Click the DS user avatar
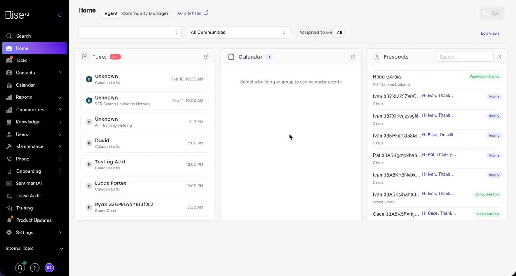Screen dimensions: 516x276 (49, 268)
